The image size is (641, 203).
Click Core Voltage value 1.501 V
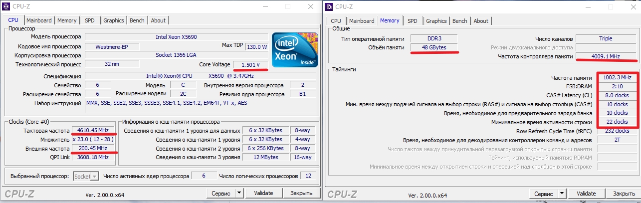[251, 65]
